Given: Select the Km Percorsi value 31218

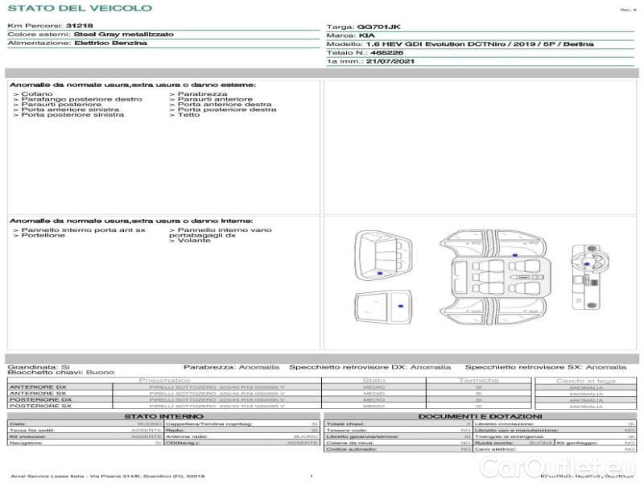Looking at the screenshot, I should (x=79, y=26).
